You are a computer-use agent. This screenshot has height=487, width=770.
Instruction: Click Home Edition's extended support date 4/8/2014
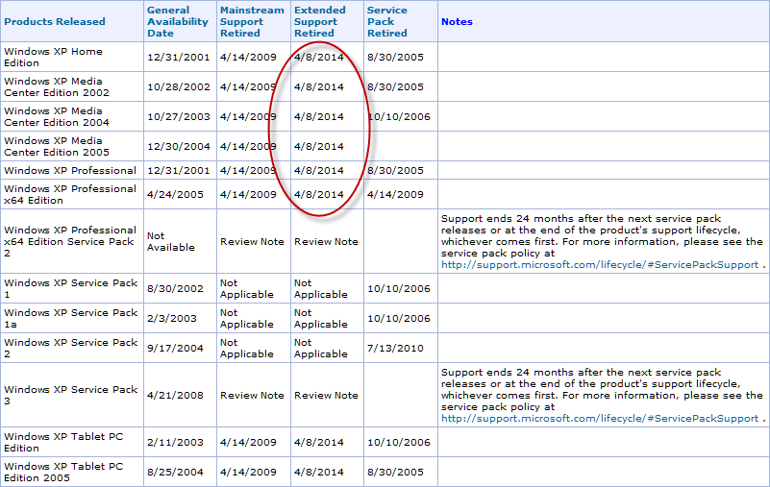click(x=319, y=57)
